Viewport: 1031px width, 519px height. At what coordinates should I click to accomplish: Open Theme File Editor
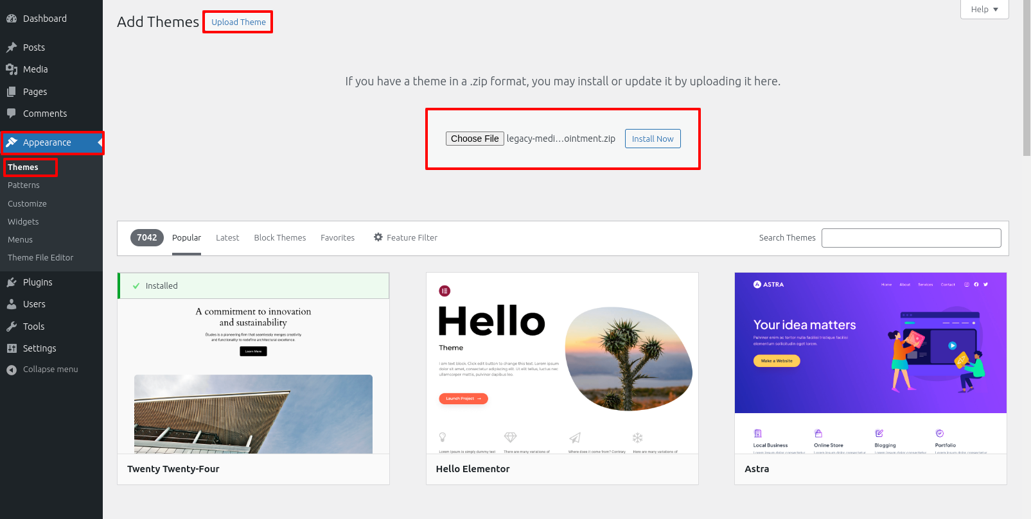[40, 257]
